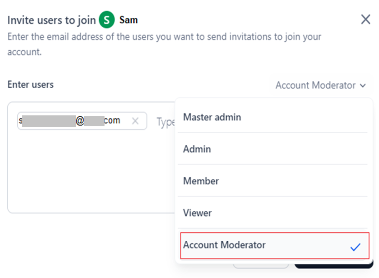Close the invite users dialog

[365, 20]
